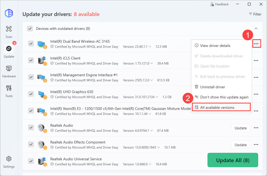The width and height of the screenshot is (267, 176).
Task: Uncheck the Intel(R) UHD Graphics 630 checkbox
Action: tap(31, 94)
